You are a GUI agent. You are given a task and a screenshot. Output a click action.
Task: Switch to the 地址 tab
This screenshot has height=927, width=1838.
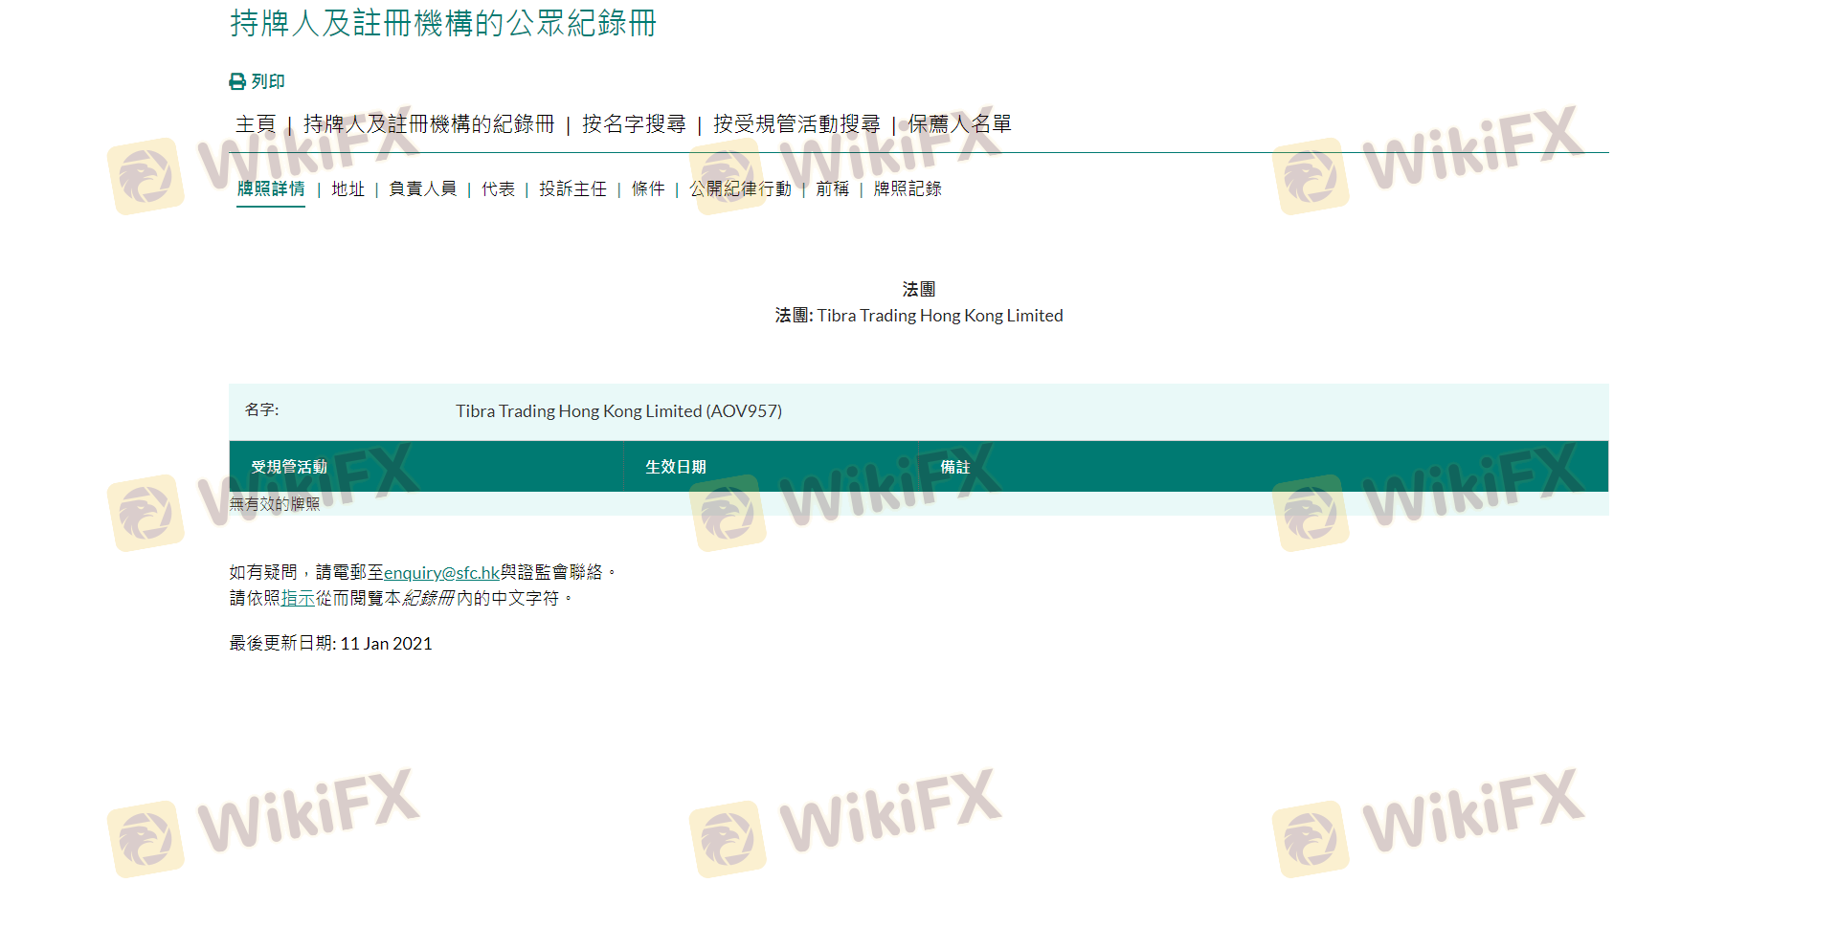click(x=347, y=189)
